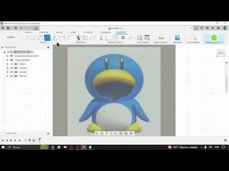Expand the Bocetos folder
Screen dimensions: 229x171
coord(7,76)
